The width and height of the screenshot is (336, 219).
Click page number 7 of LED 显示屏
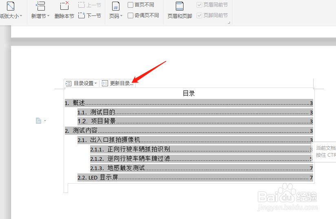[311, 178]
